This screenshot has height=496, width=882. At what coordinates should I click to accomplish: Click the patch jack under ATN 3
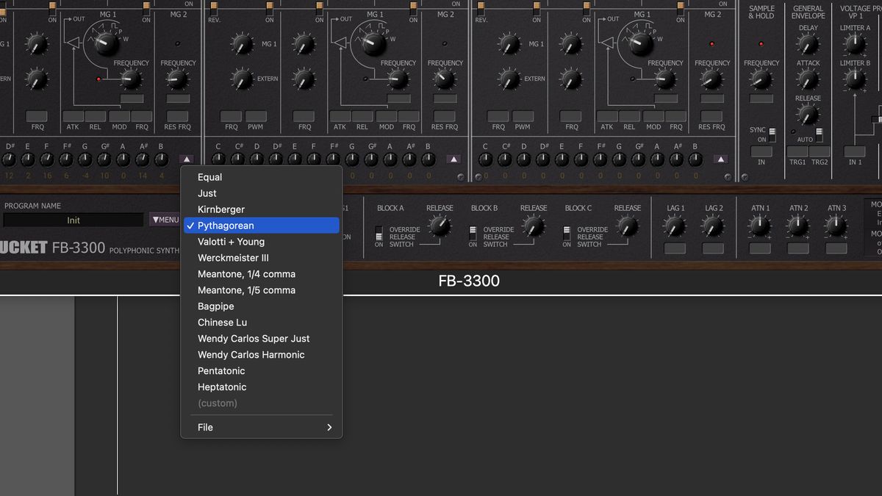click(x=836, y=248)
